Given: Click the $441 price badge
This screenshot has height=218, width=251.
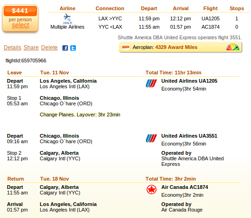Looking at the screenshot, I should pyautogui.click(x=20, y=11).
